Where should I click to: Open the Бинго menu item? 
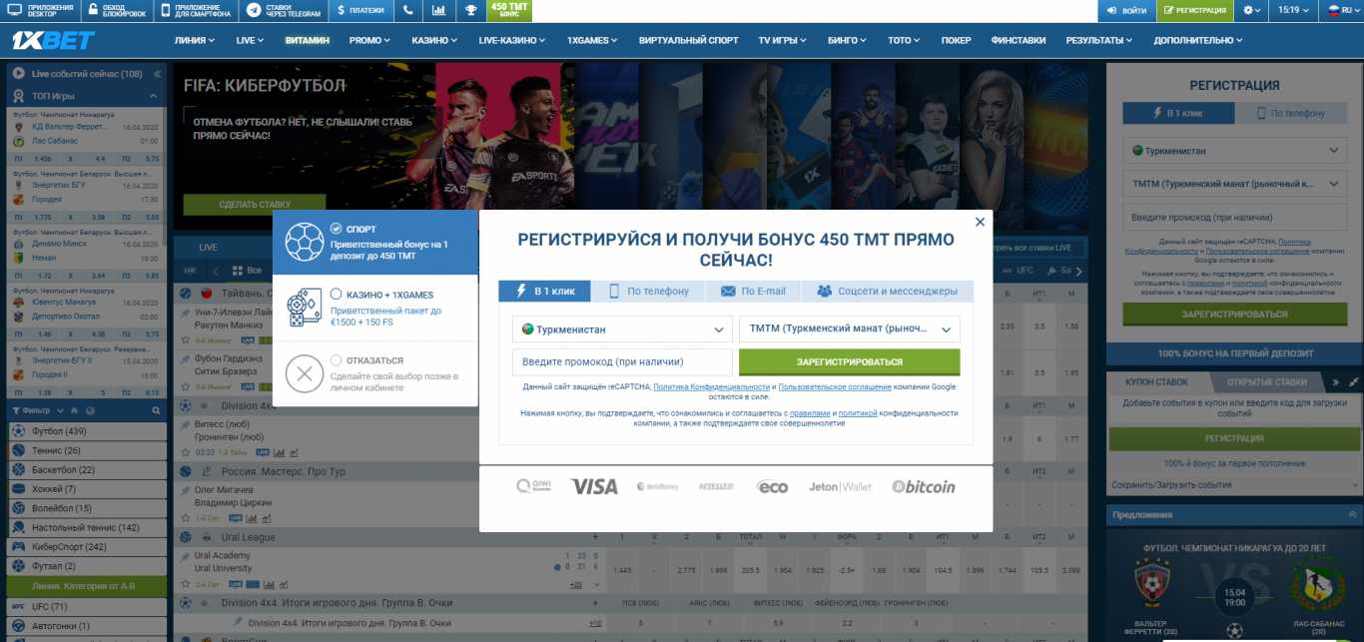(x=845, y=41)
